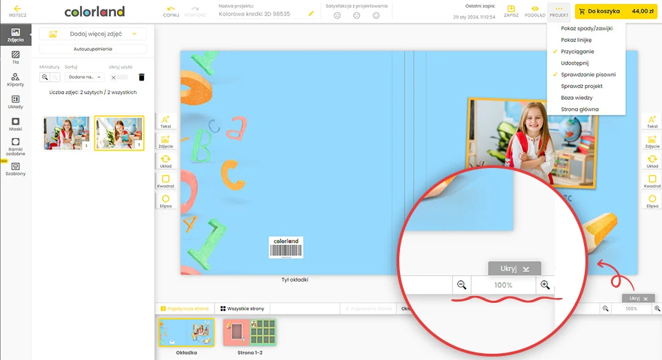
Task: Open the Kliparty clipart panel
Action: tap(16, 80)
